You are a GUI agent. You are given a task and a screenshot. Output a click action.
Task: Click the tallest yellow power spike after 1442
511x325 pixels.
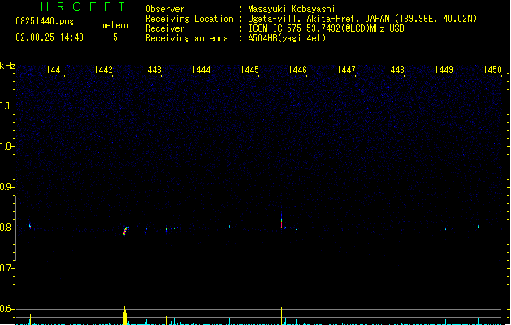(124, 315)
